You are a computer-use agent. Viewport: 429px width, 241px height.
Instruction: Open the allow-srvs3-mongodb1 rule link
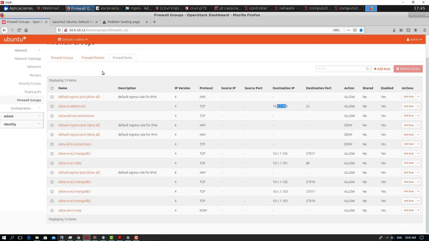(74, 191)
